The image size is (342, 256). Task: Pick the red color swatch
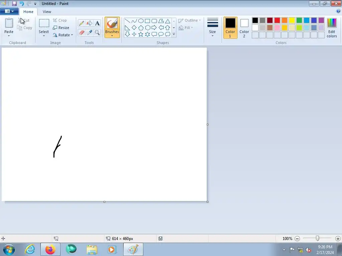[277, 20]
